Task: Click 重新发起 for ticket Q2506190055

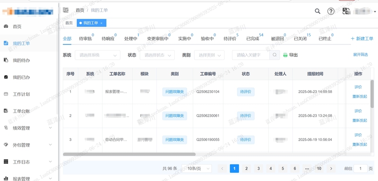Action: [x=360, y=144]
